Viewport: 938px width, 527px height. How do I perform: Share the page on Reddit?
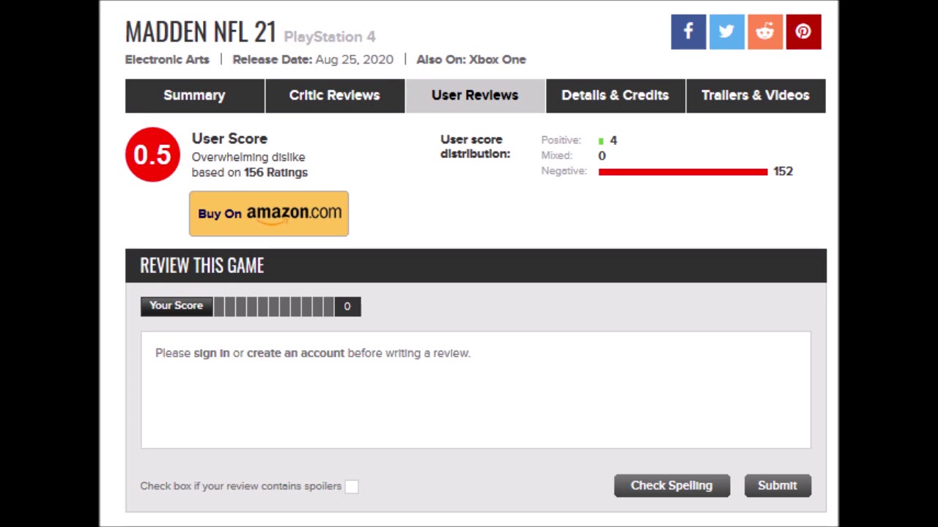pyautogui.click(x=765, y=31)
